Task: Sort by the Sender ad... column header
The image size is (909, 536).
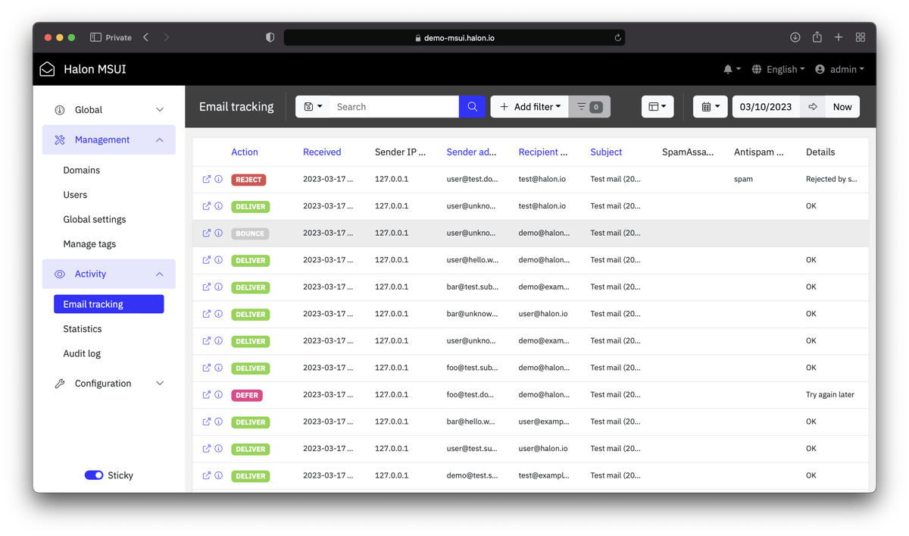Action: coord(471,152)
